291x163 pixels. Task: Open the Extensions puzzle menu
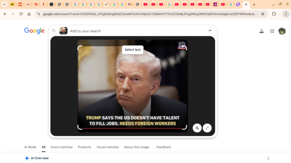[274, 14]
